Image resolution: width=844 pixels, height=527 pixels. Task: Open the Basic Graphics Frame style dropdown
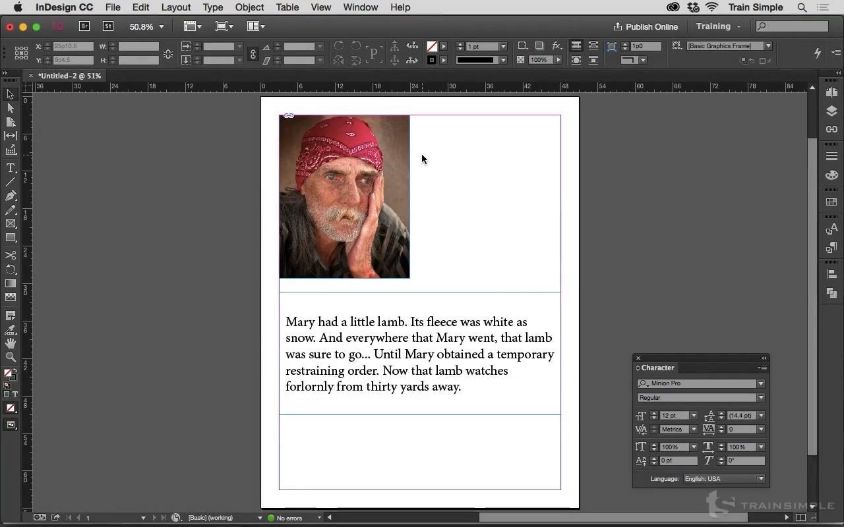768,46
